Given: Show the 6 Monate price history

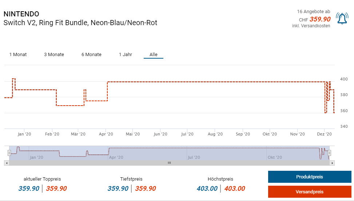Looking at the screenshot, I should coord(91,55).
